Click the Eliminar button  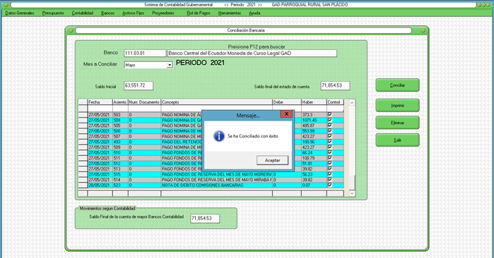[x=397, y=123]
